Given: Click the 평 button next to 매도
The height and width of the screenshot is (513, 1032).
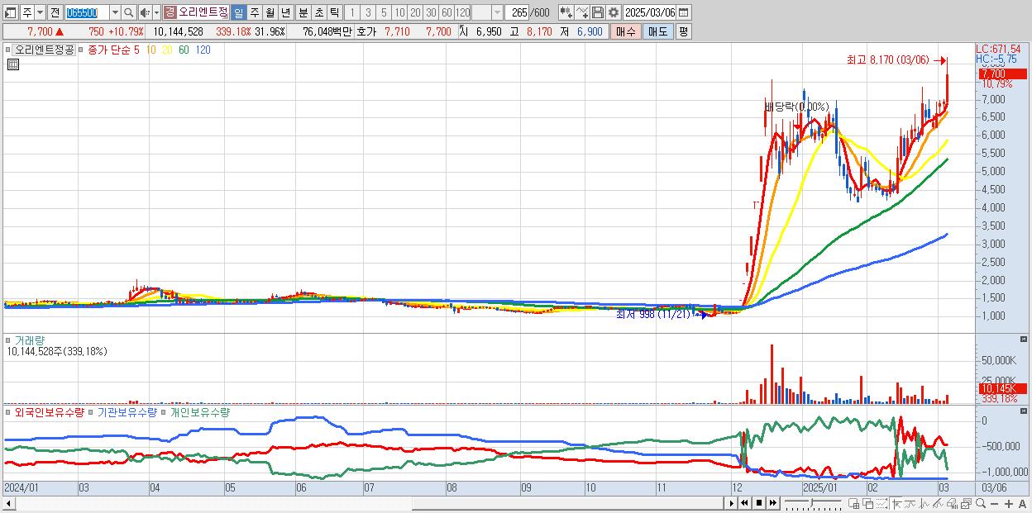Looking at the screenshot, I should coord(683,31).
